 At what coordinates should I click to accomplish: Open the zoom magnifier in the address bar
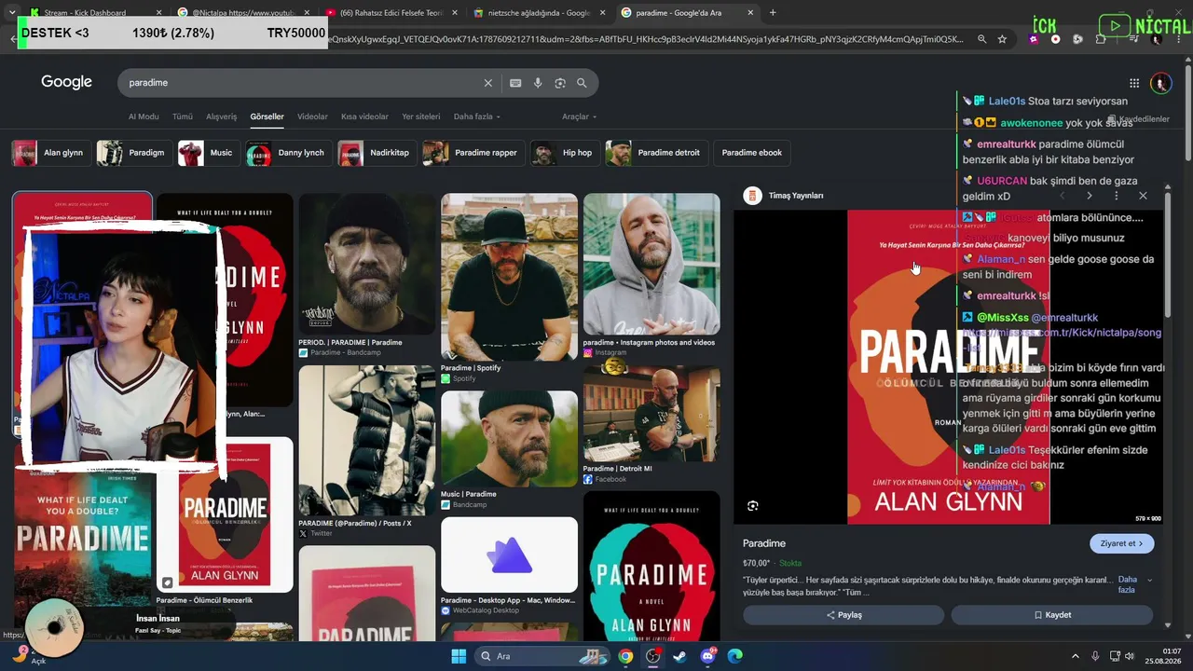click(981, 39)
